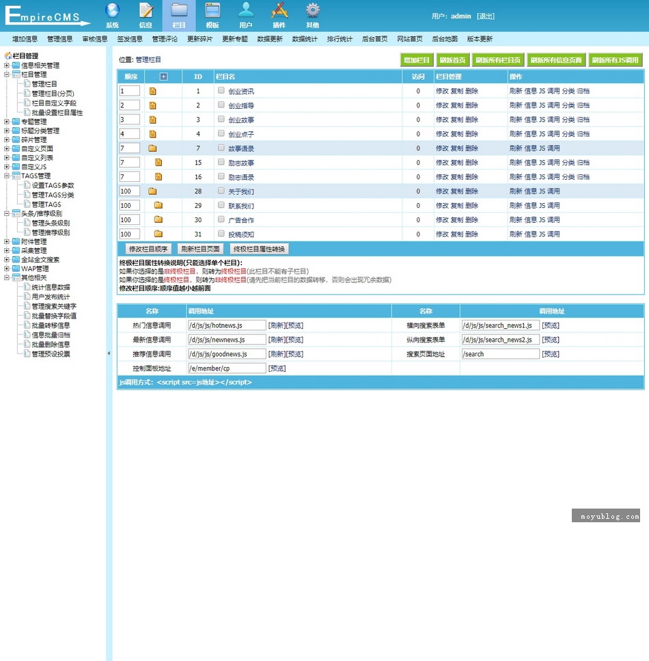Click the 热门信息调用 address field
Image resolution: width=649 pixels, height=661 pixels.
click(227, 325)
